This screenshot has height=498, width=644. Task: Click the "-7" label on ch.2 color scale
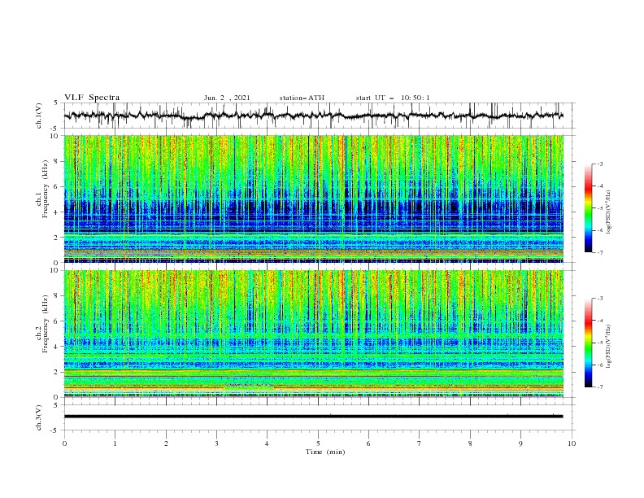(x=599, y=387)
